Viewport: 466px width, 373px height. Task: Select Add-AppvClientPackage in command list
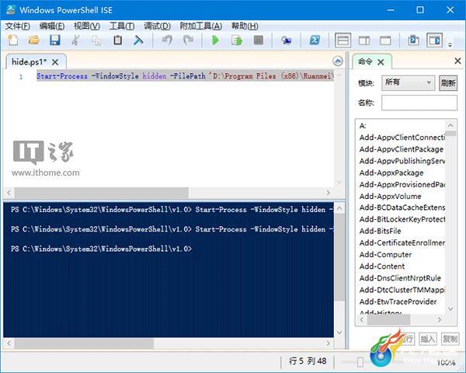point(402,149)
